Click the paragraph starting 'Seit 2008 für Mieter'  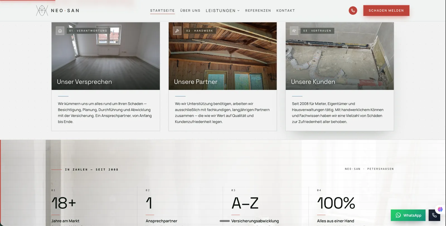[x=338, y=113]
